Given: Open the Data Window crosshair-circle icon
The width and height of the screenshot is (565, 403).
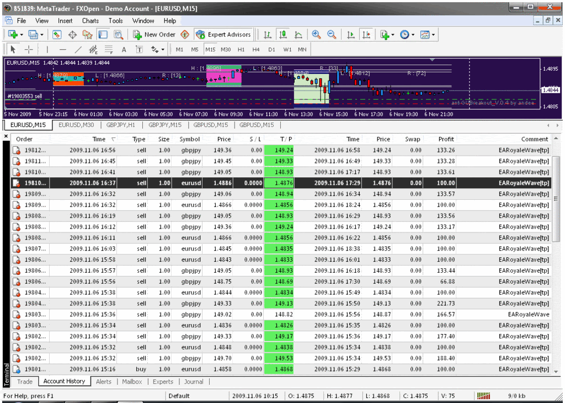Looking at the screenshot, I should click(x=72, y=35).
